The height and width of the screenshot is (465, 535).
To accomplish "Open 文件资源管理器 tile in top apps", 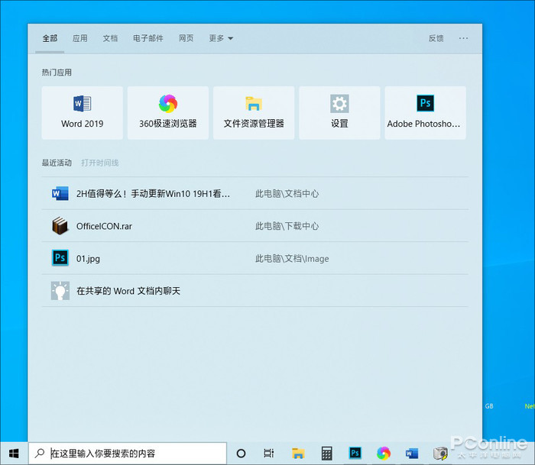I will 254,113.
